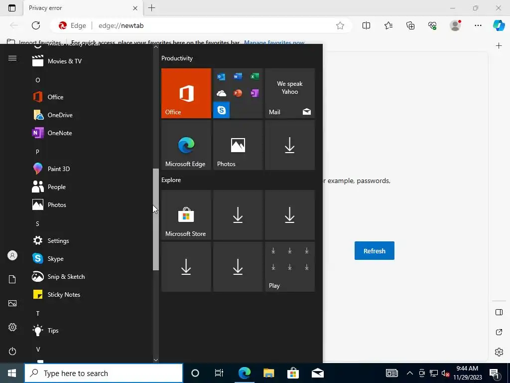
Task: Open Browser essentials heart icon
Action: coord(432,25)
